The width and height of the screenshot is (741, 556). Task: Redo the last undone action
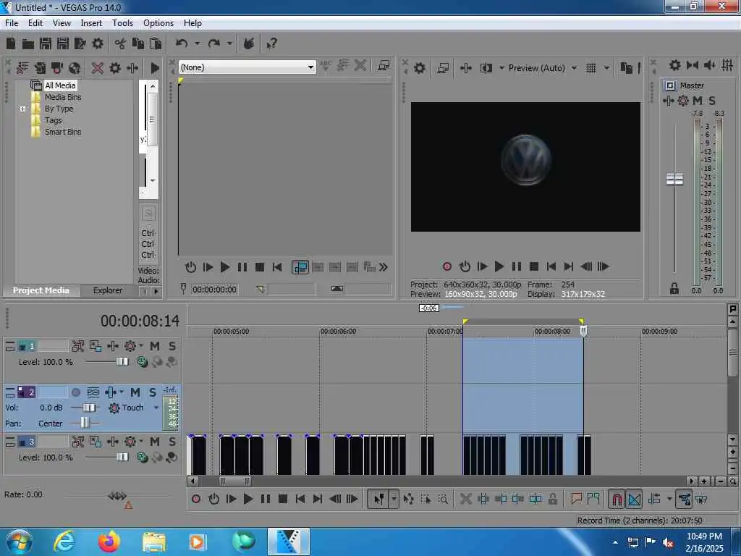(x=214, y=44)
